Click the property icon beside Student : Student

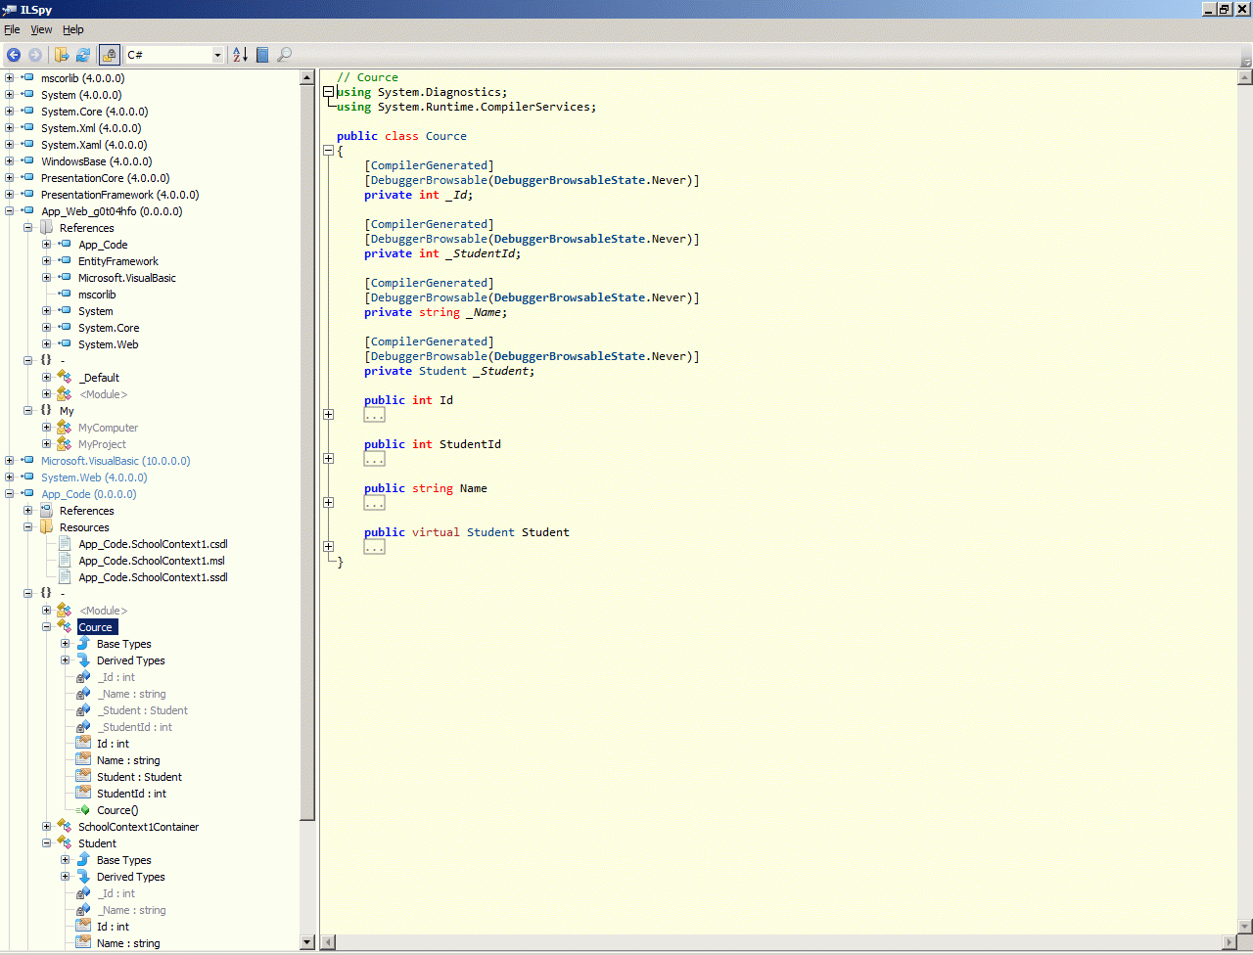click(x=83, y=777)
